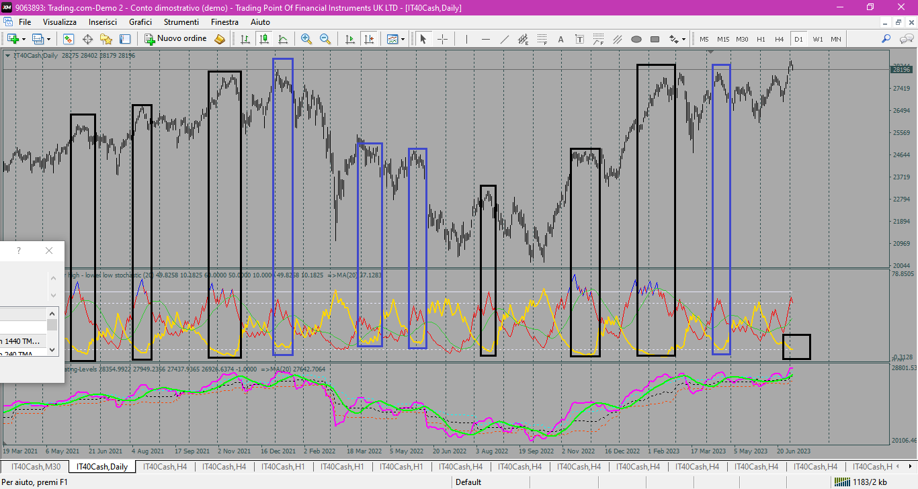Select the equidistant channel tool
The width and height of the screenshot is (918, 489).
pos(523,39)
